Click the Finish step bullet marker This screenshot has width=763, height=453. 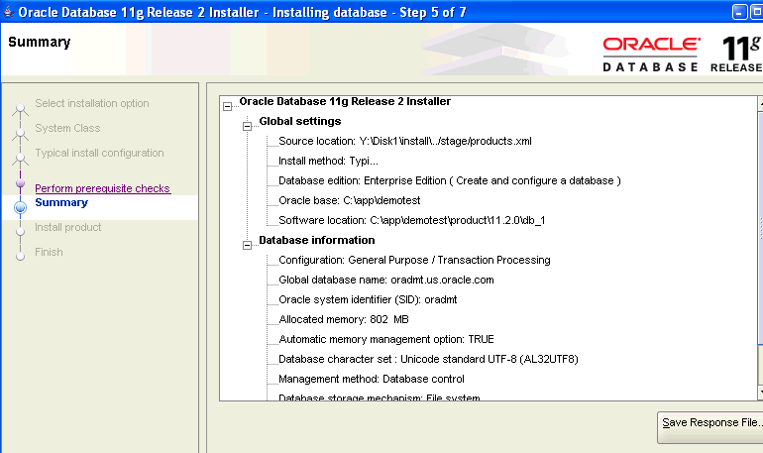(x=21, y=257)
